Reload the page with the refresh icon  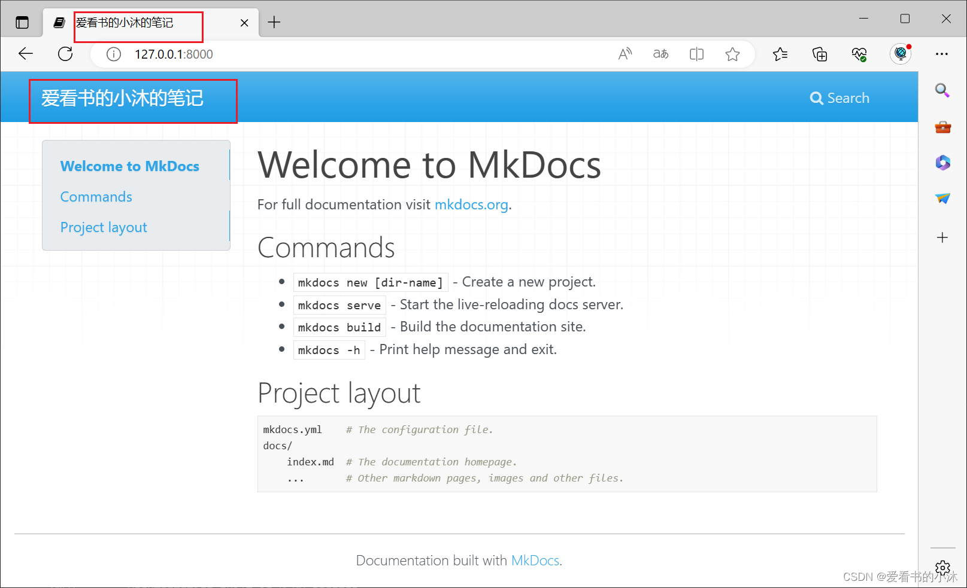tap(65, 54)
